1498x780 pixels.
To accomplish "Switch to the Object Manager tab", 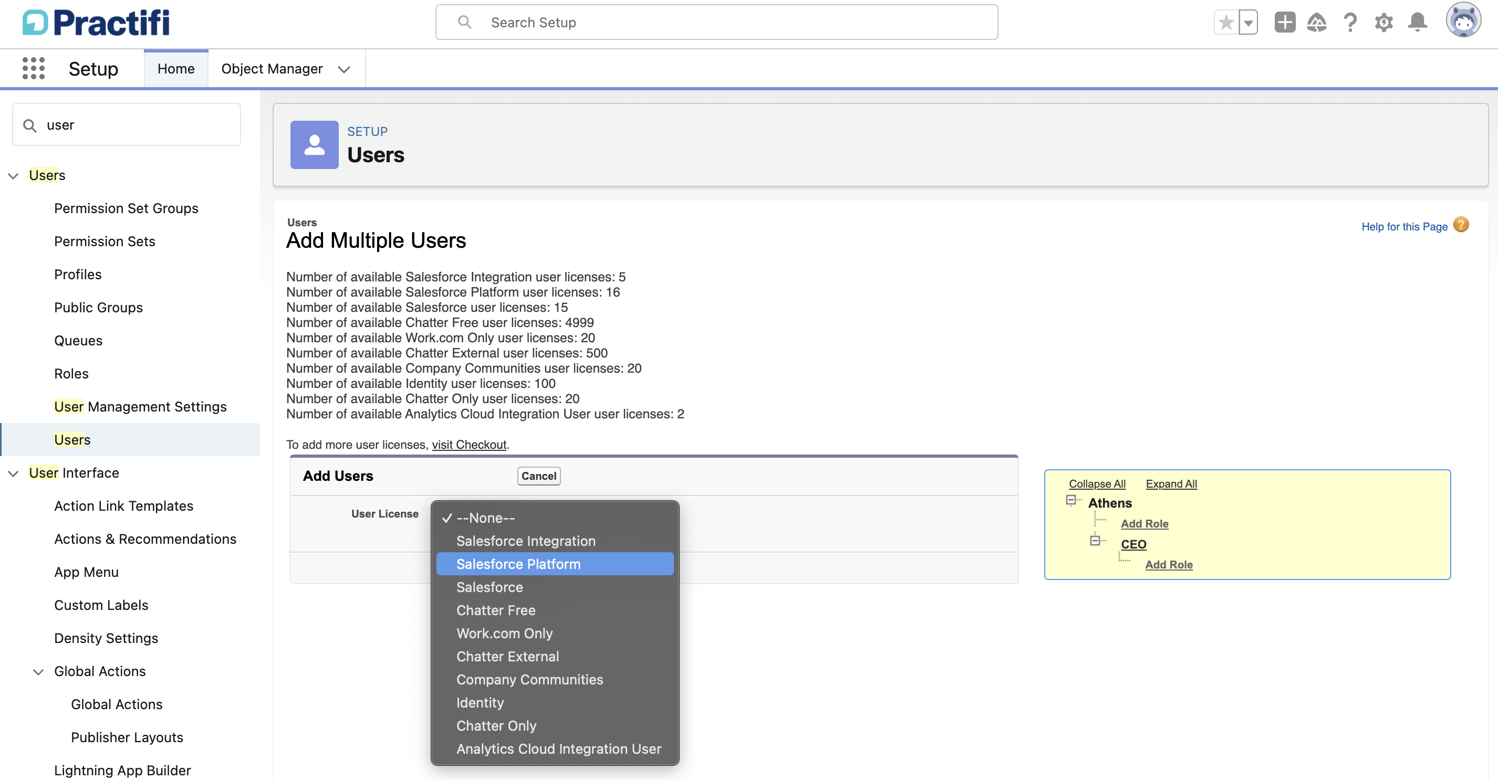I will (272, 69).
